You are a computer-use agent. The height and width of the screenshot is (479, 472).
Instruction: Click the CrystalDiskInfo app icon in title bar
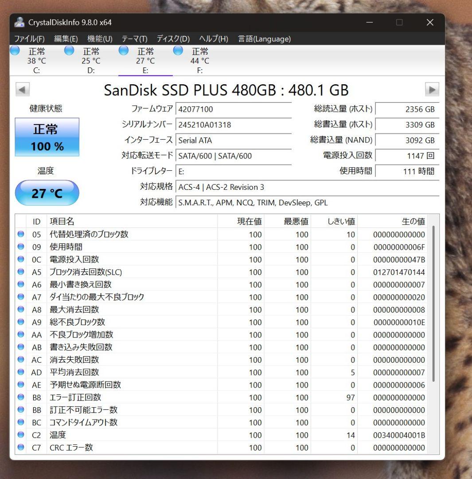20,22
